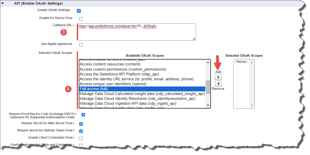
Task: Click help icon for Client Credentials Flow
Action: point(74,138)
